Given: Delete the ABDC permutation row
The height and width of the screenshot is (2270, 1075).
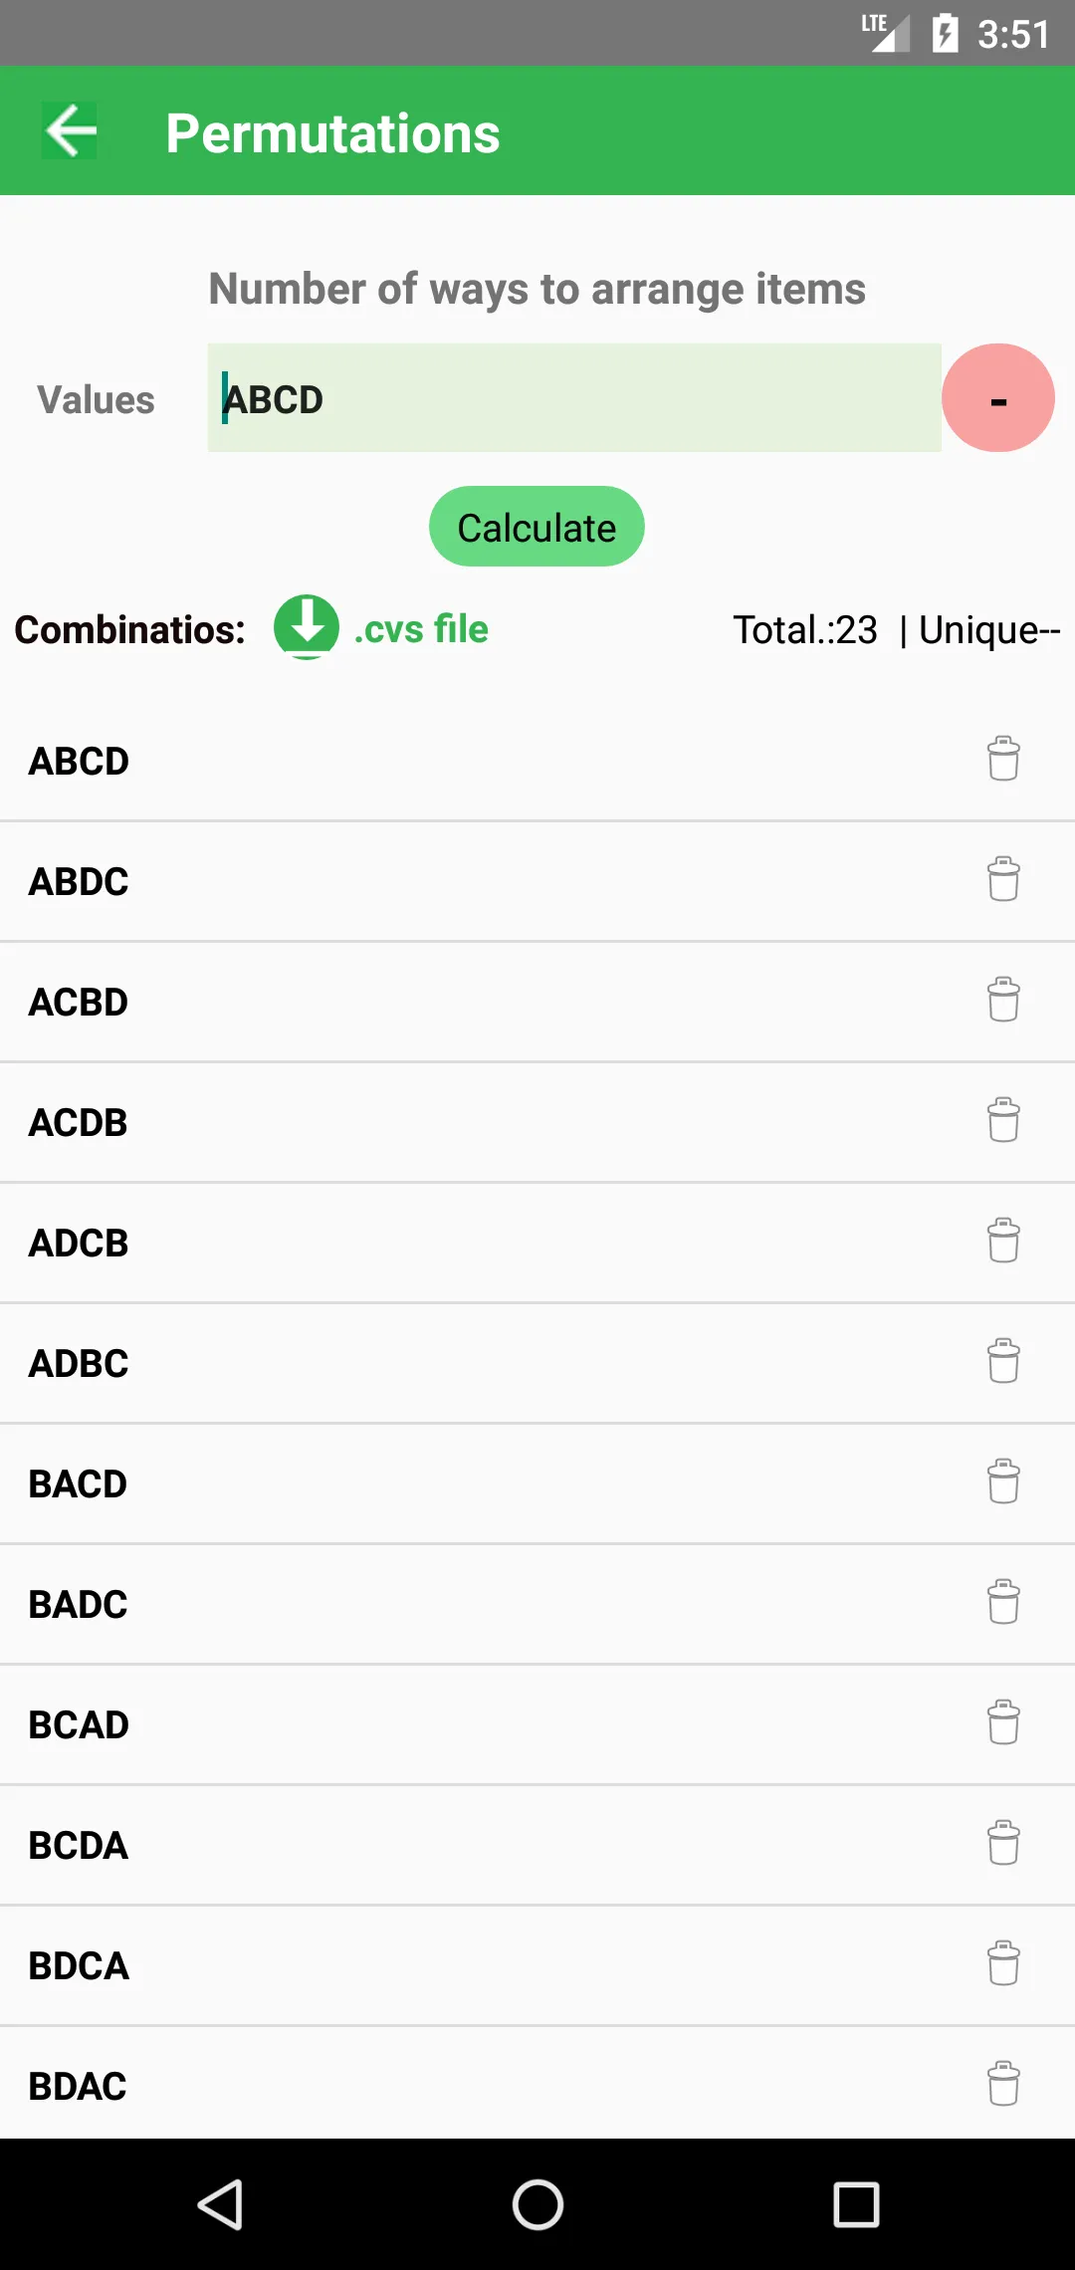Looking at the screenshot, I should [1003, 879].
